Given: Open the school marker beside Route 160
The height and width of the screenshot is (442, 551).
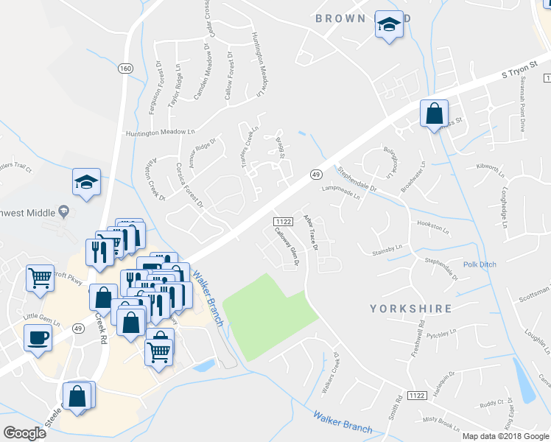Looking at the screenshot, I should [x=86, y=183].
